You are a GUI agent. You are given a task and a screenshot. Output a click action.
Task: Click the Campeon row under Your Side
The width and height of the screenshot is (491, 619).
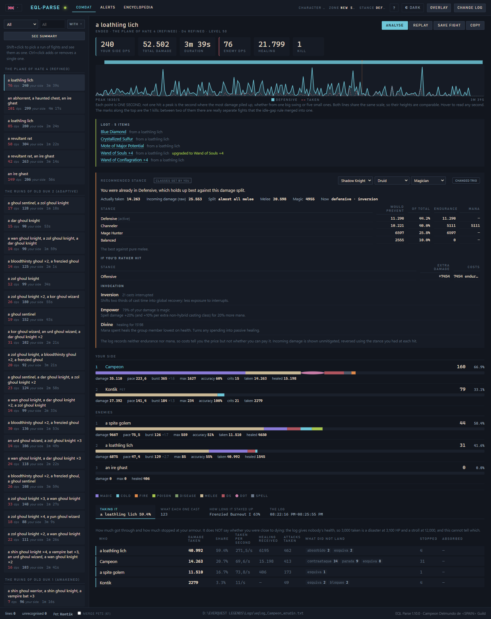point(290,373)
